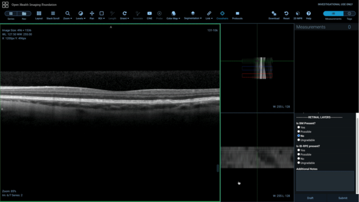Image resolution: width=359 pixels, height=202 pixels.
Task: Select the Pan tool
Action: (92, 14)
